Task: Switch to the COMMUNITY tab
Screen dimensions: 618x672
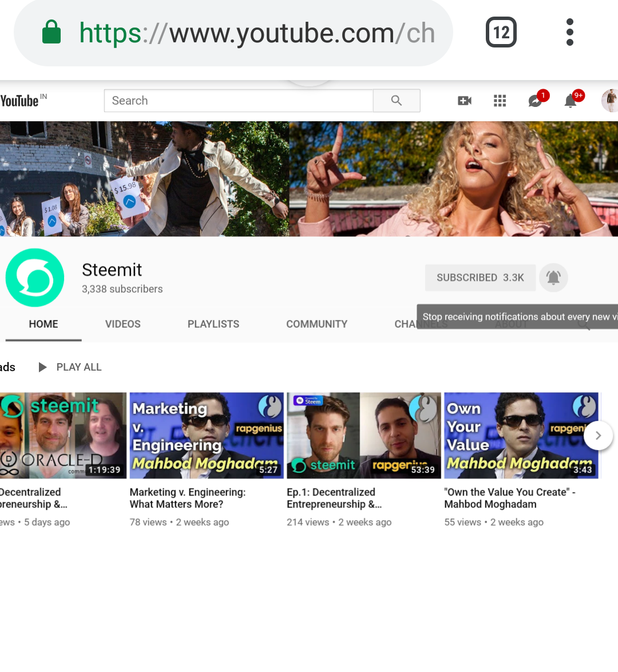Action: 316,324
